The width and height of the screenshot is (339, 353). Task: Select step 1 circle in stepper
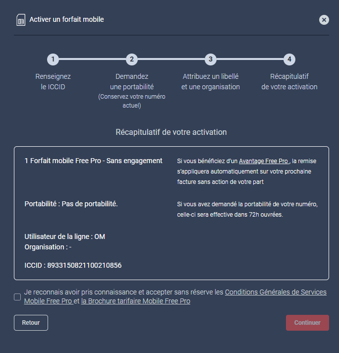(53, 59)
